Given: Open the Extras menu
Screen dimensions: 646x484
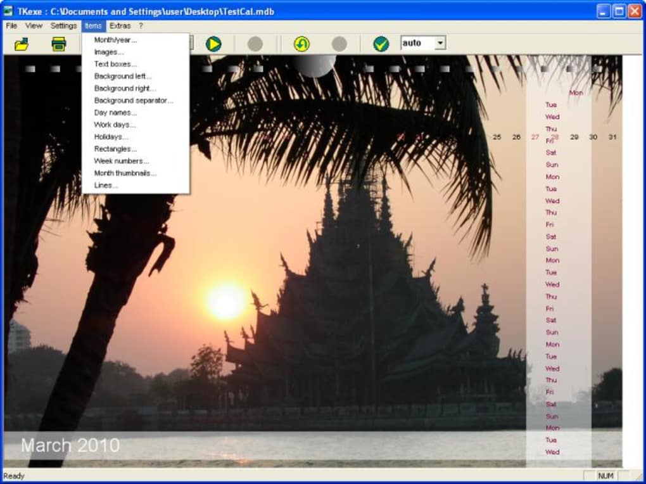Looking at the screenshot, I should point(120,25).
